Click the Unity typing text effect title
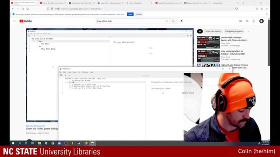Screen dimensions: 280x157 (233, 52)
